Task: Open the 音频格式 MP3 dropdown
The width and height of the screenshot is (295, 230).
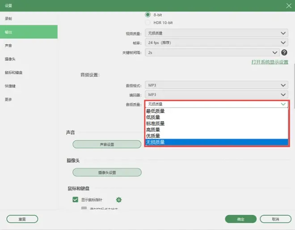Action: (216, 85)
